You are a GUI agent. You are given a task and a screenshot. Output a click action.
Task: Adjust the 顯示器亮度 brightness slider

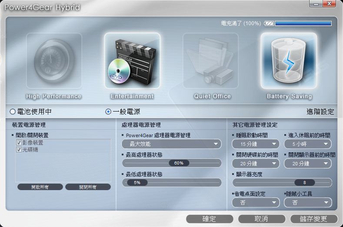pyautogui.click(x=304, y=183)
